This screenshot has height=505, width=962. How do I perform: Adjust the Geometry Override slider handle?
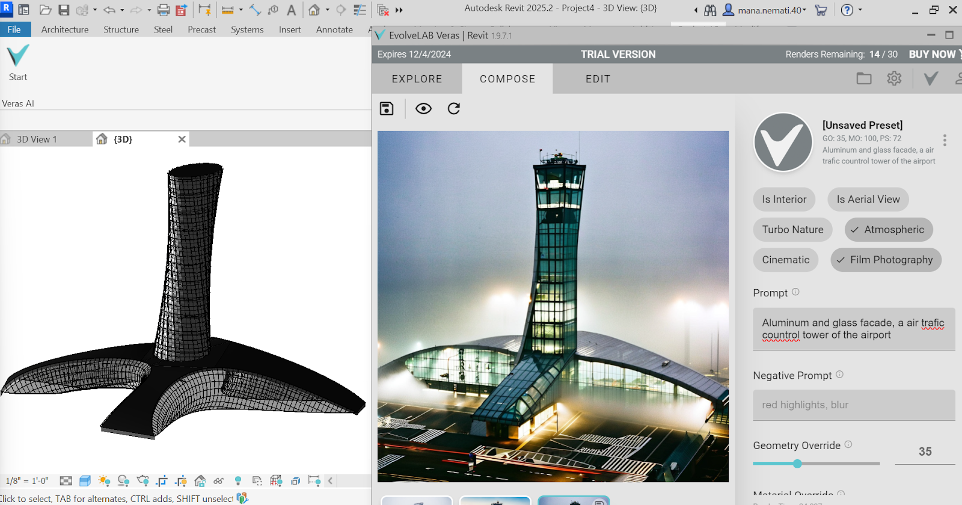tap(797, 464)
